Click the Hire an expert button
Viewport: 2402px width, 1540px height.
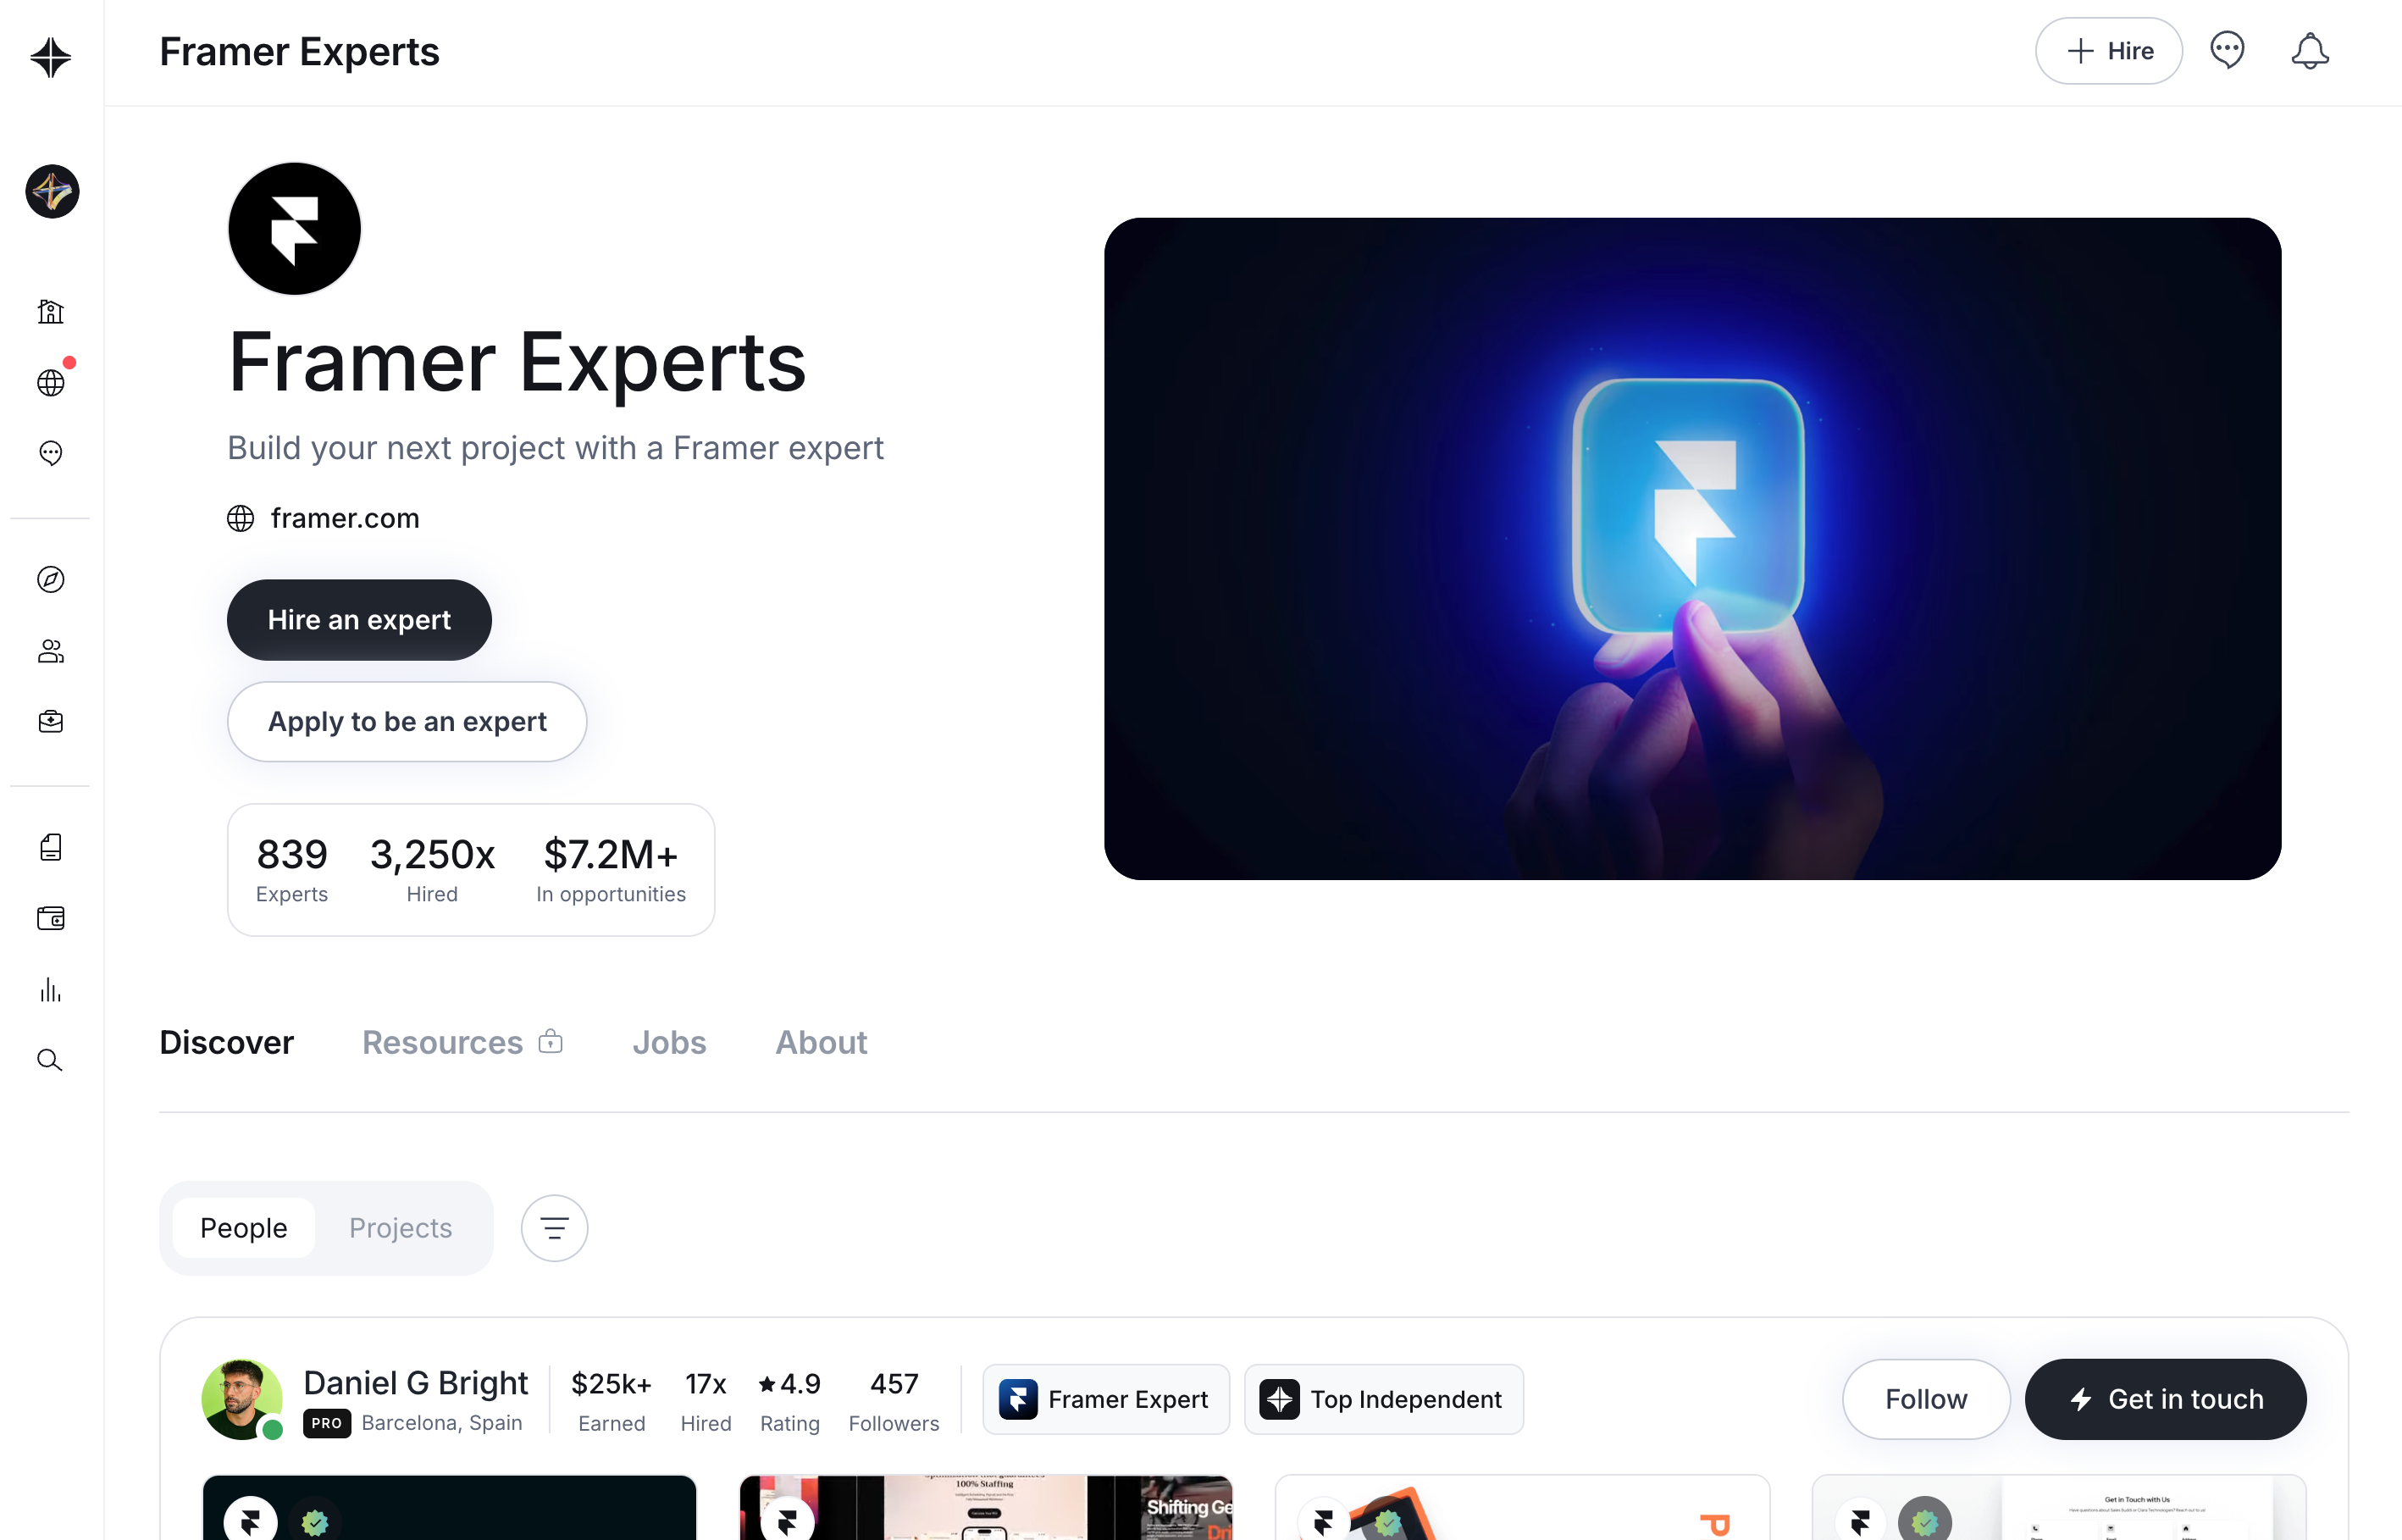[359, 620]
